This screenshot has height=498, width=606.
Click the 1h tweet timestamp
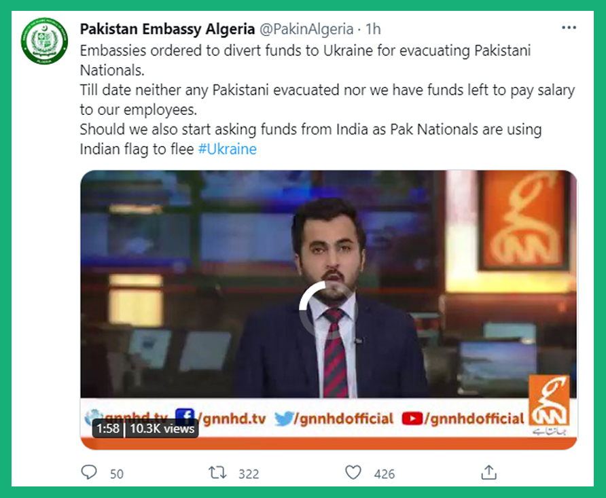[374, 29]
